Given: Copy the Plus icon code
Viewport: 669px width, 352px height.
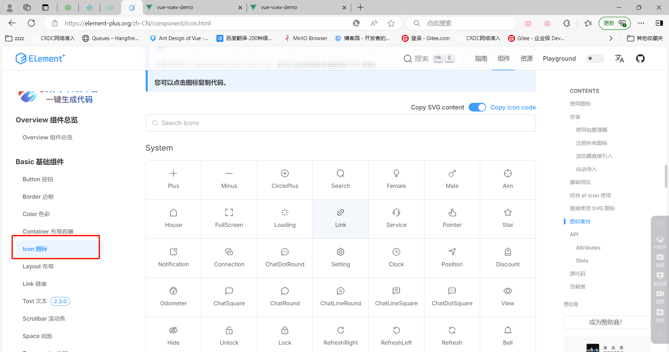Looking at the screenshot, I should point(173,180).
